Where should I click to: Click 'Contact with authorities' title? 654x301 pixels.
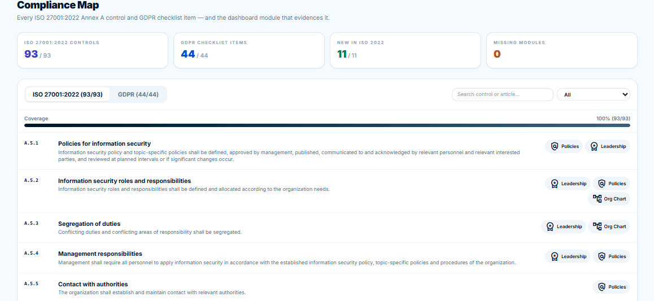(x=93, y=284)
